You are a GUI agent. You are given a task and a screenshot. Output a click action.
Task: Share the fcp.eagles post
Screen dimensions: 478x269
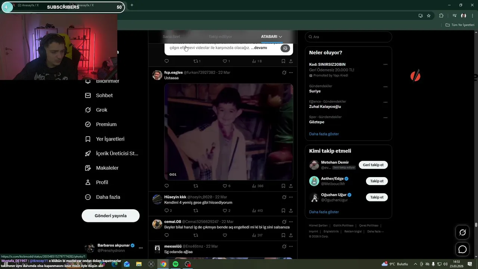click(291, 186)
